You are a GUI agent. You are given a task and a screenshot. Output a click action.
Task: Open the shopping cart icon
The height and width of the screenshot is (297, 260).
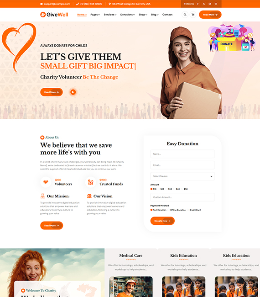point(193,15)
